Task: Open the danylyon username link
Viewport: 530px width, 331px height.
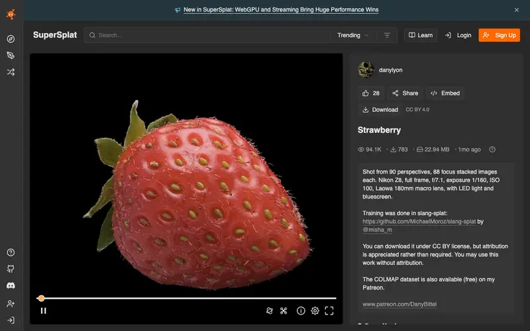Action: (x=391, y=70)
